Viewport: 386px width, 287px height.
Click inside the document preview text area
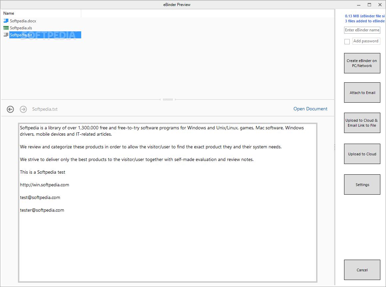coord(168,203)
